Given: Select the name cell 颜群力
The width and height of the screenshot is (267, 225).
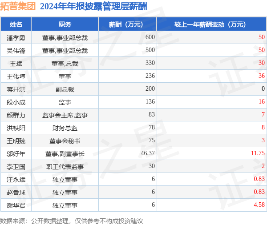Looking at the screenshot, I should [x=16, y=115].
